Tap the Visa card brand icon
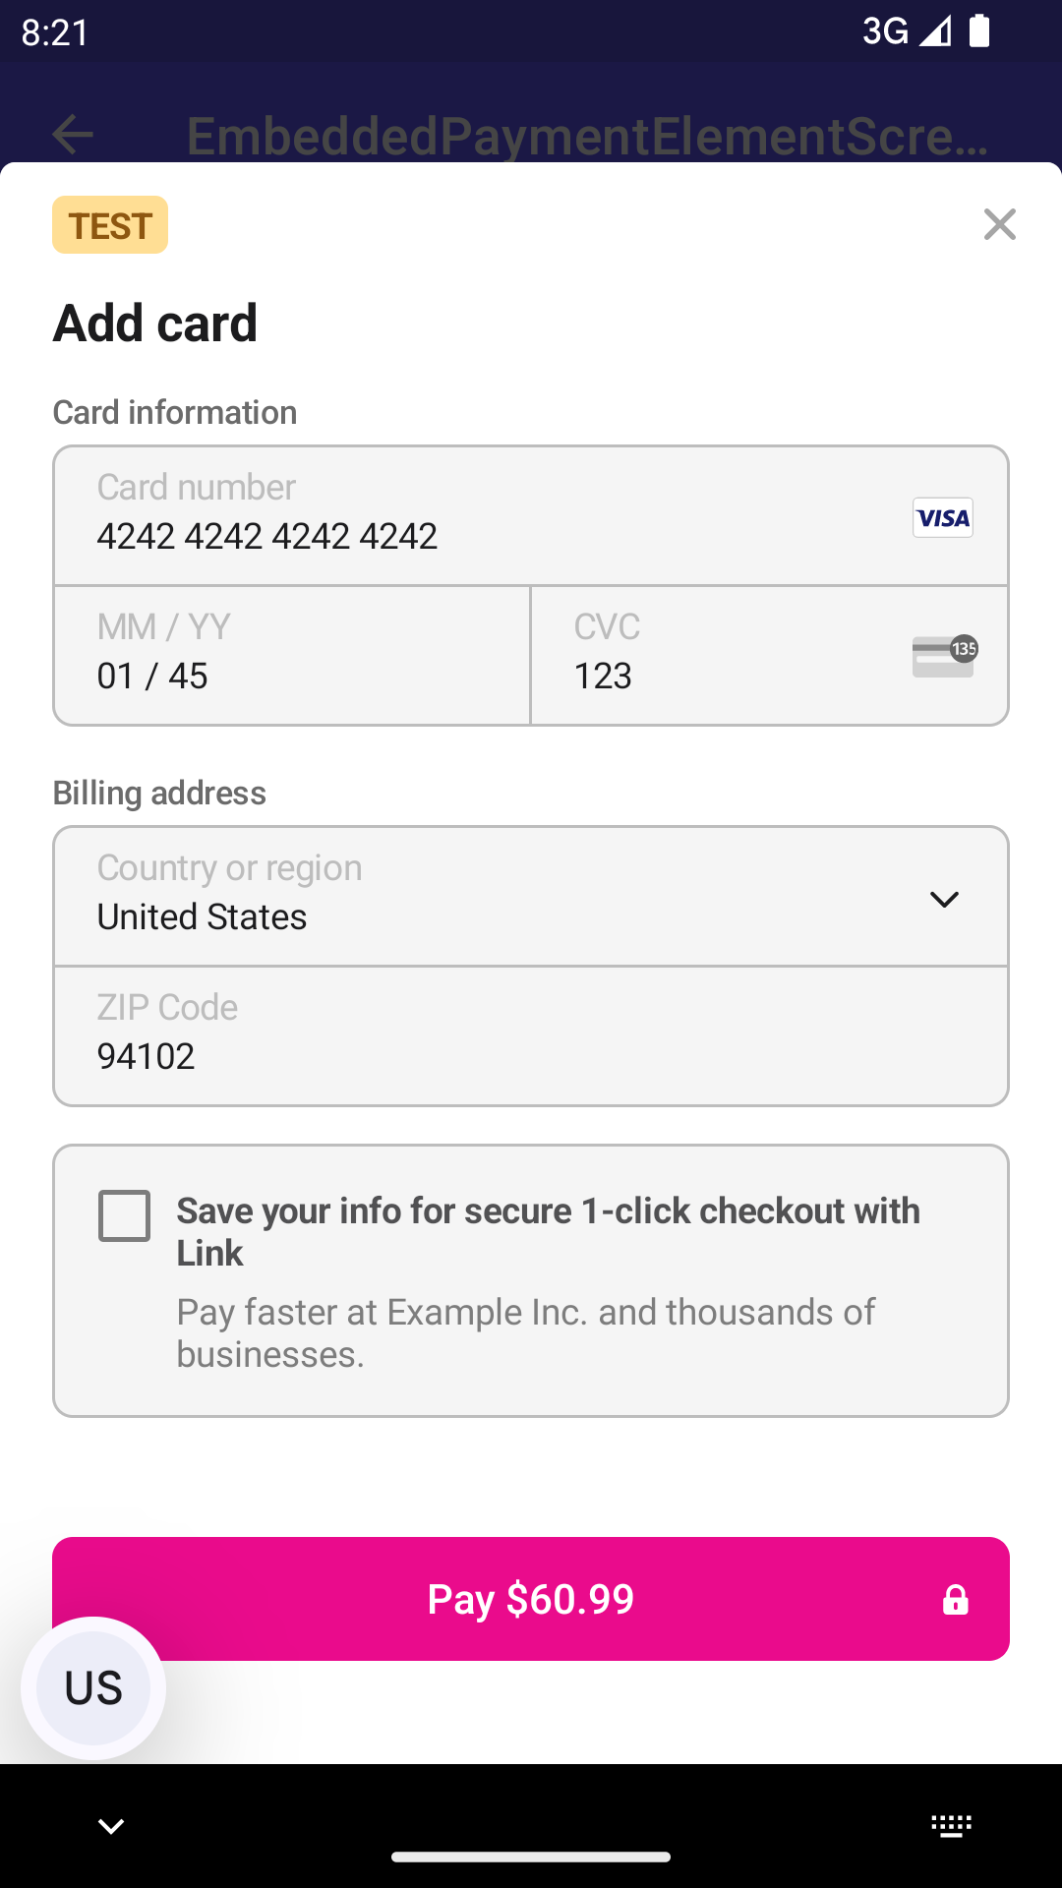Screen dimensions: 1062x1888 pyautogui.click(x=942, y=517)
